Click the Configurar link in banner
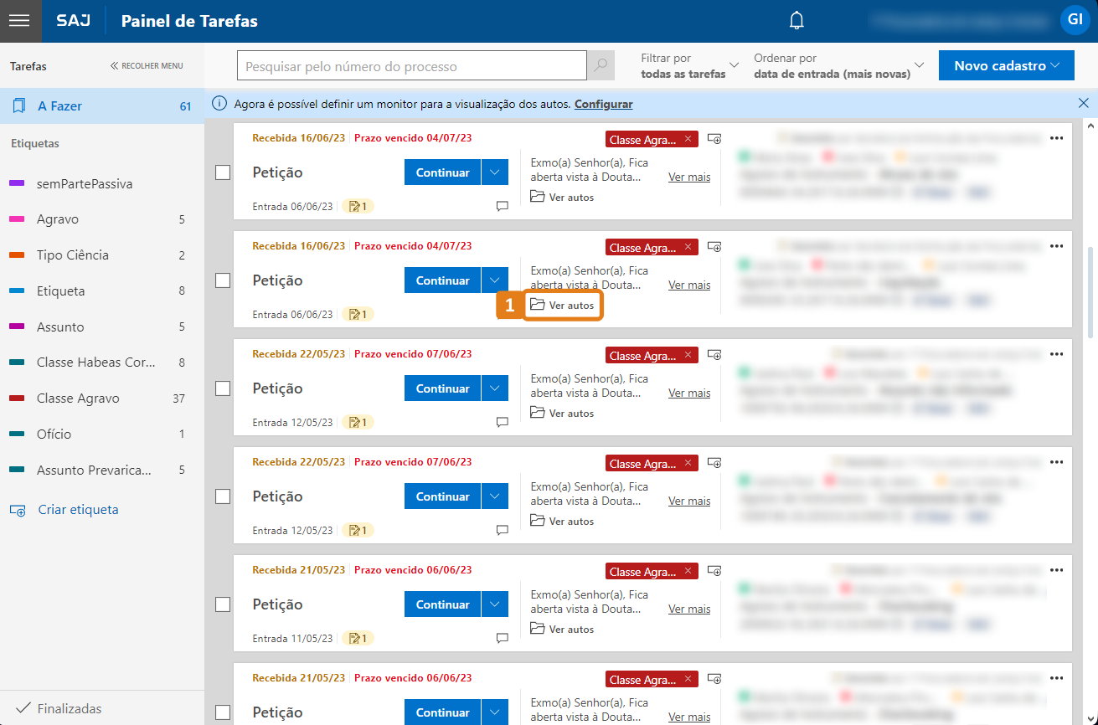Image resolution: width=1098 pixels, height=725 pixels. click(603, 104)
